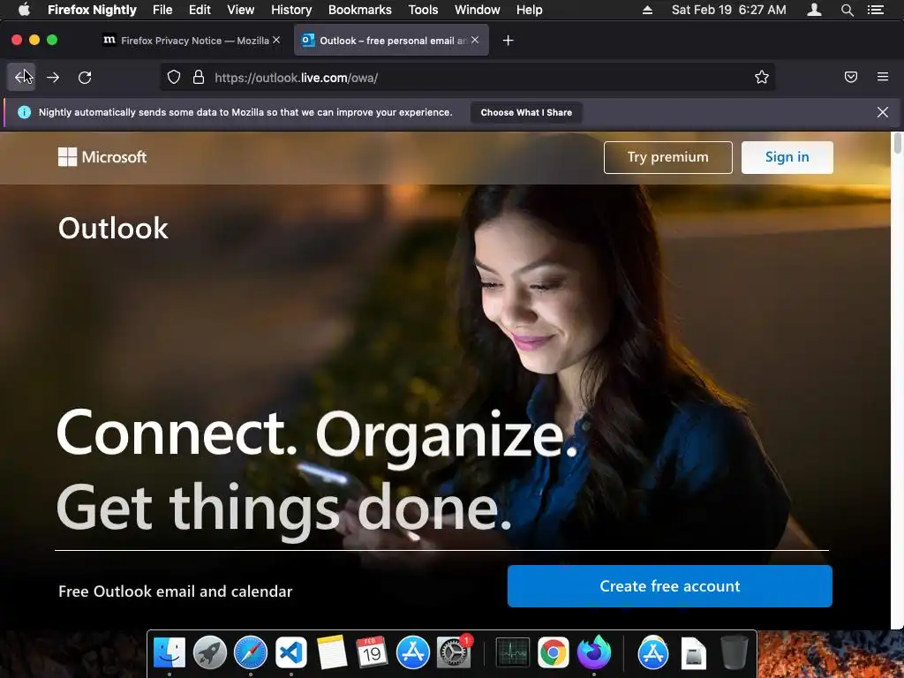904x678 pixels.
Task: Open the Tools menu
Action: pos(423,10)
